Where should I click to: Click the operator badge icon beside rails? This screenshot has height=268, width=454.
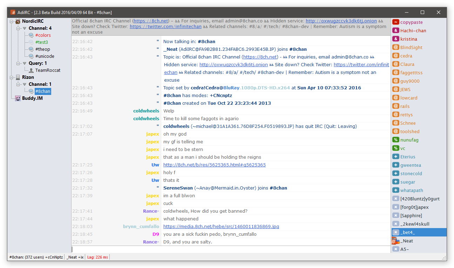395,106
